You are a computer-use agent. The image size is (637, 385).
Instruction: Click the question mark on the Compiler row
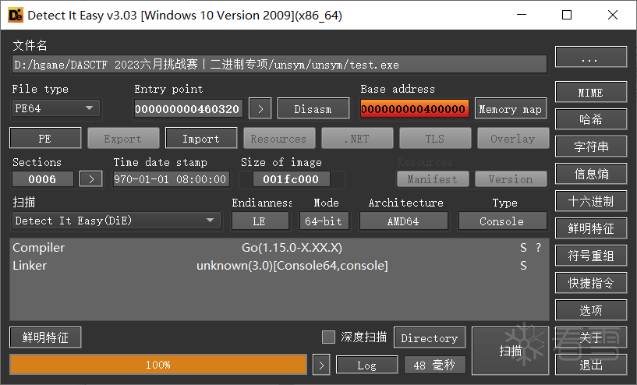[x=538, y=248]
